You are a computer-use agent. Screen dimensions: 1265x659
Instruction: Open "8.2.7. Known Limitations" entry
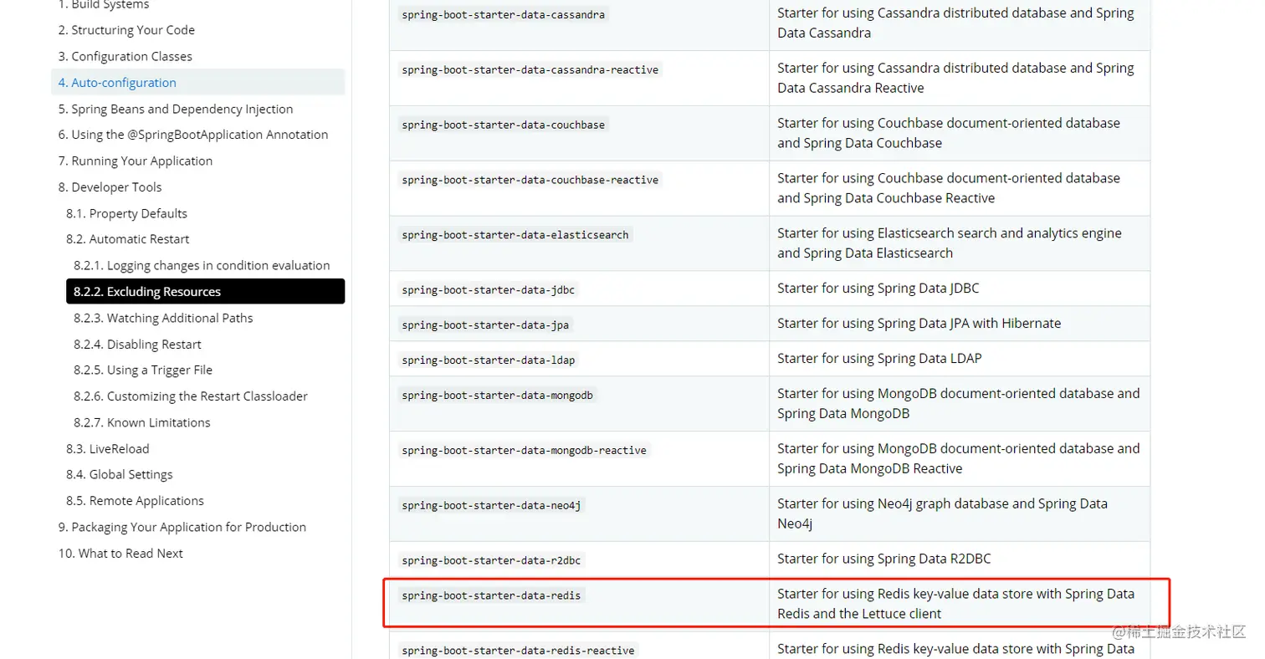142,422
